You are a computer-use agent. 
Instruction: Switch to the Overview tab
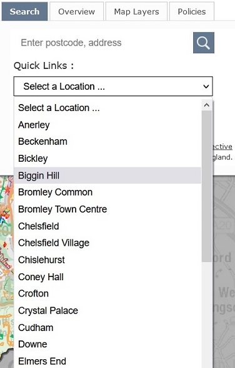tap(76, 11)
